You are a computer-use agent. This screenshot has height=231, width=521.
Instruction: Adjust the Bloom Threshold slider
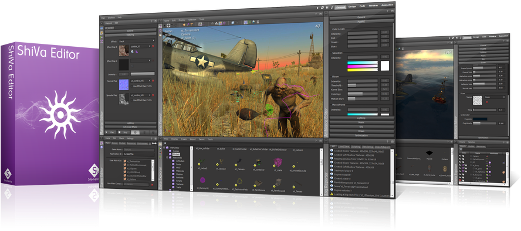coord(363,85)
